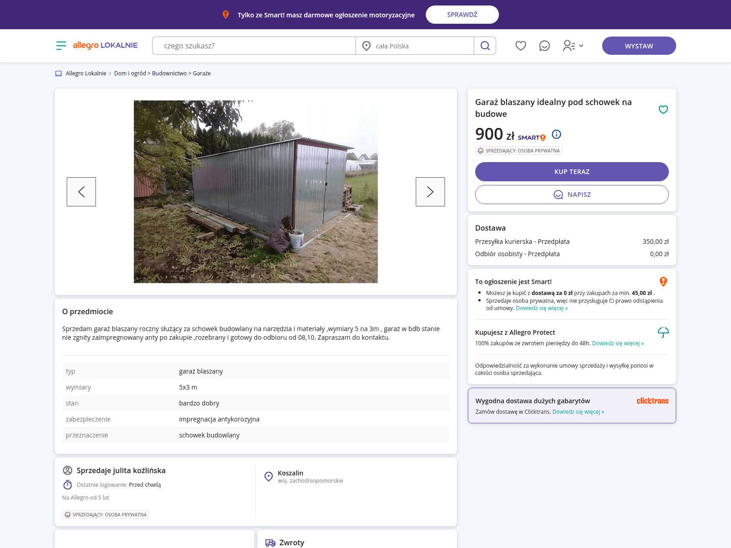Click seller name 'Sprzedaje julita koźlińska'
The width and height of the screenshot is (731, 548).
click(121, 470)
